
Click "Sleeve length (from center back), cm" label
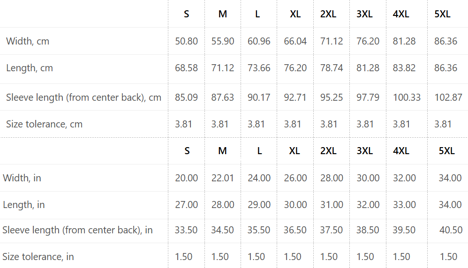(x=83, y=97)
